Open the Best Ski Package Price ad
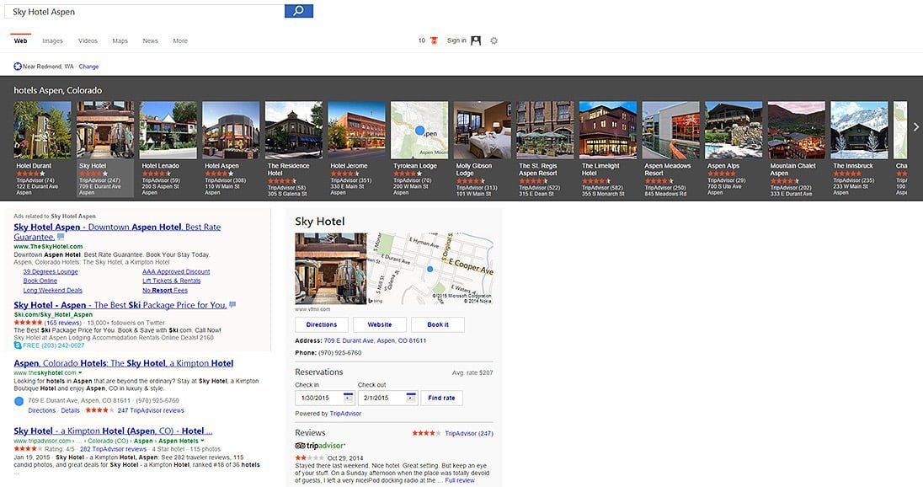 click(x=120, y=305)
